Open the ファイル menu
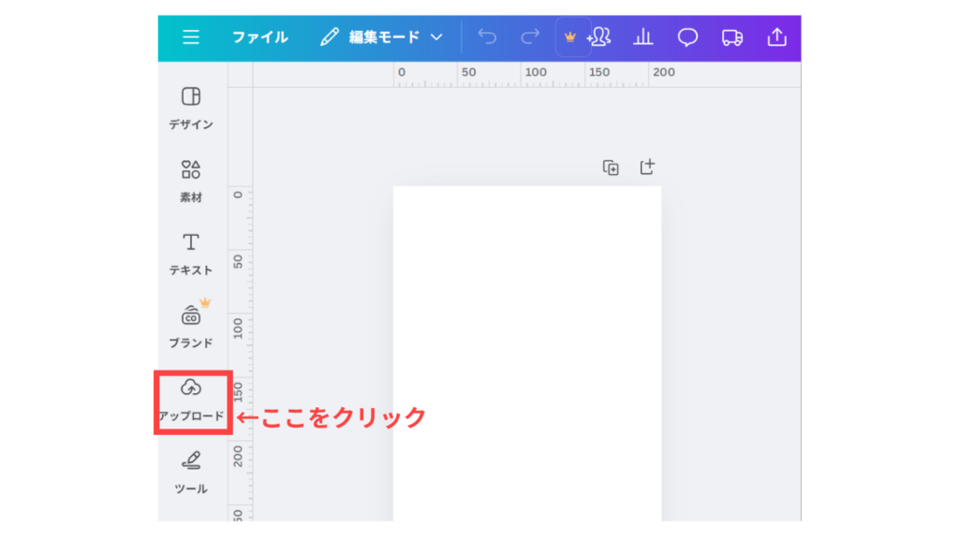The image size is (959, 539). [x=260, y=37]
